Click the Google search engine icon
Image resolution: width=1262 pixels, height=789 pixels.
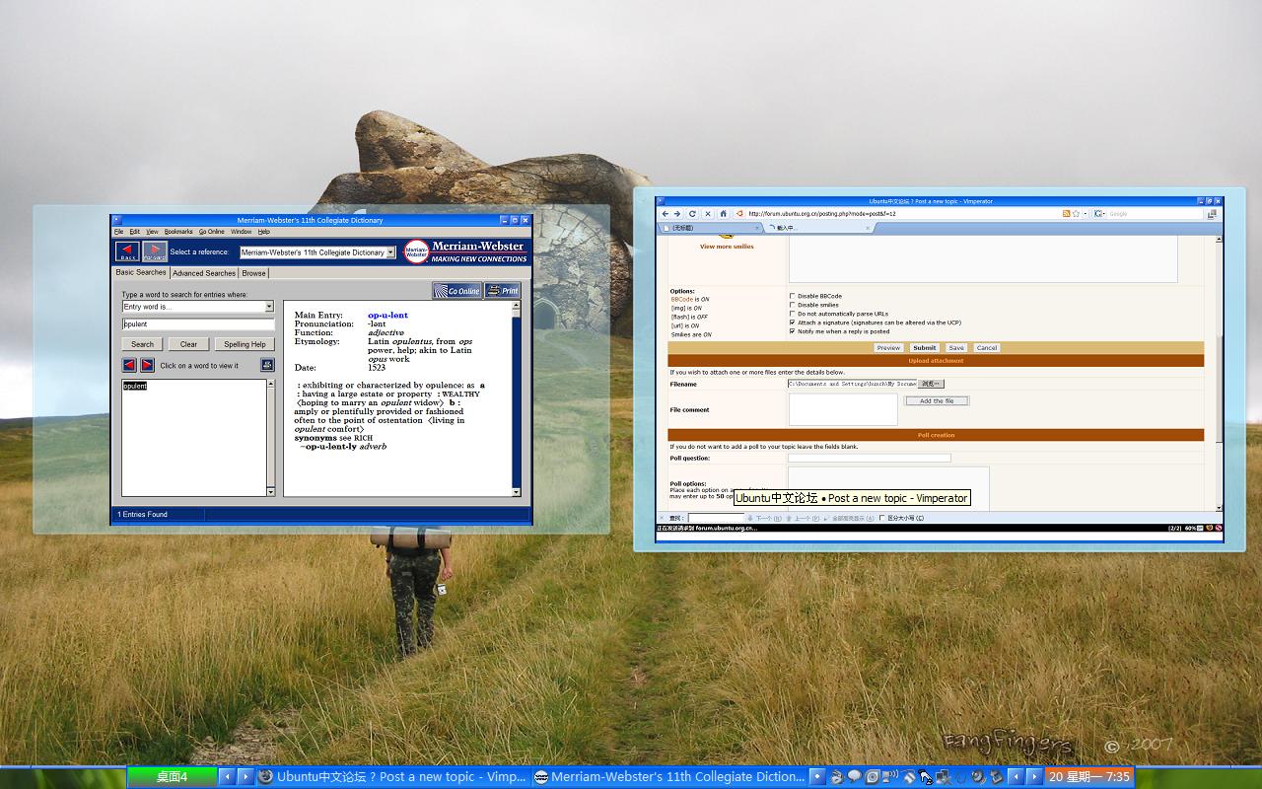click(x=1098, y=213)
